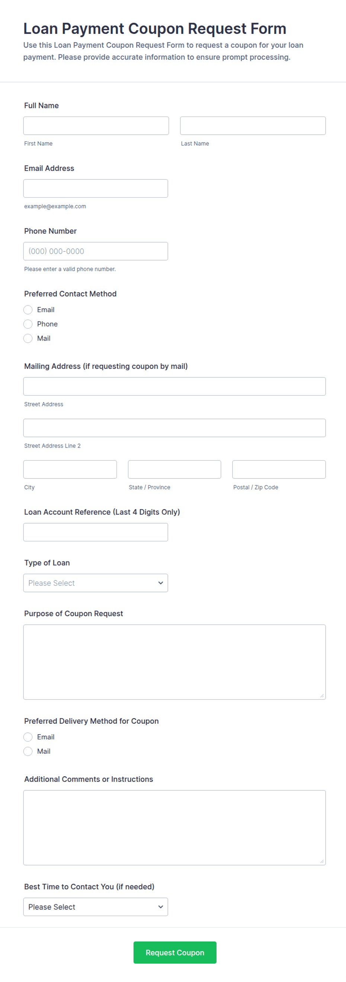This screenshot has height=982, width=346.
Task: Click into the Last Name field
Action: click(x=253, y=126)
